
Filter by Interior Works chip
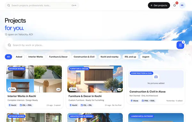(x=36, y=57)
